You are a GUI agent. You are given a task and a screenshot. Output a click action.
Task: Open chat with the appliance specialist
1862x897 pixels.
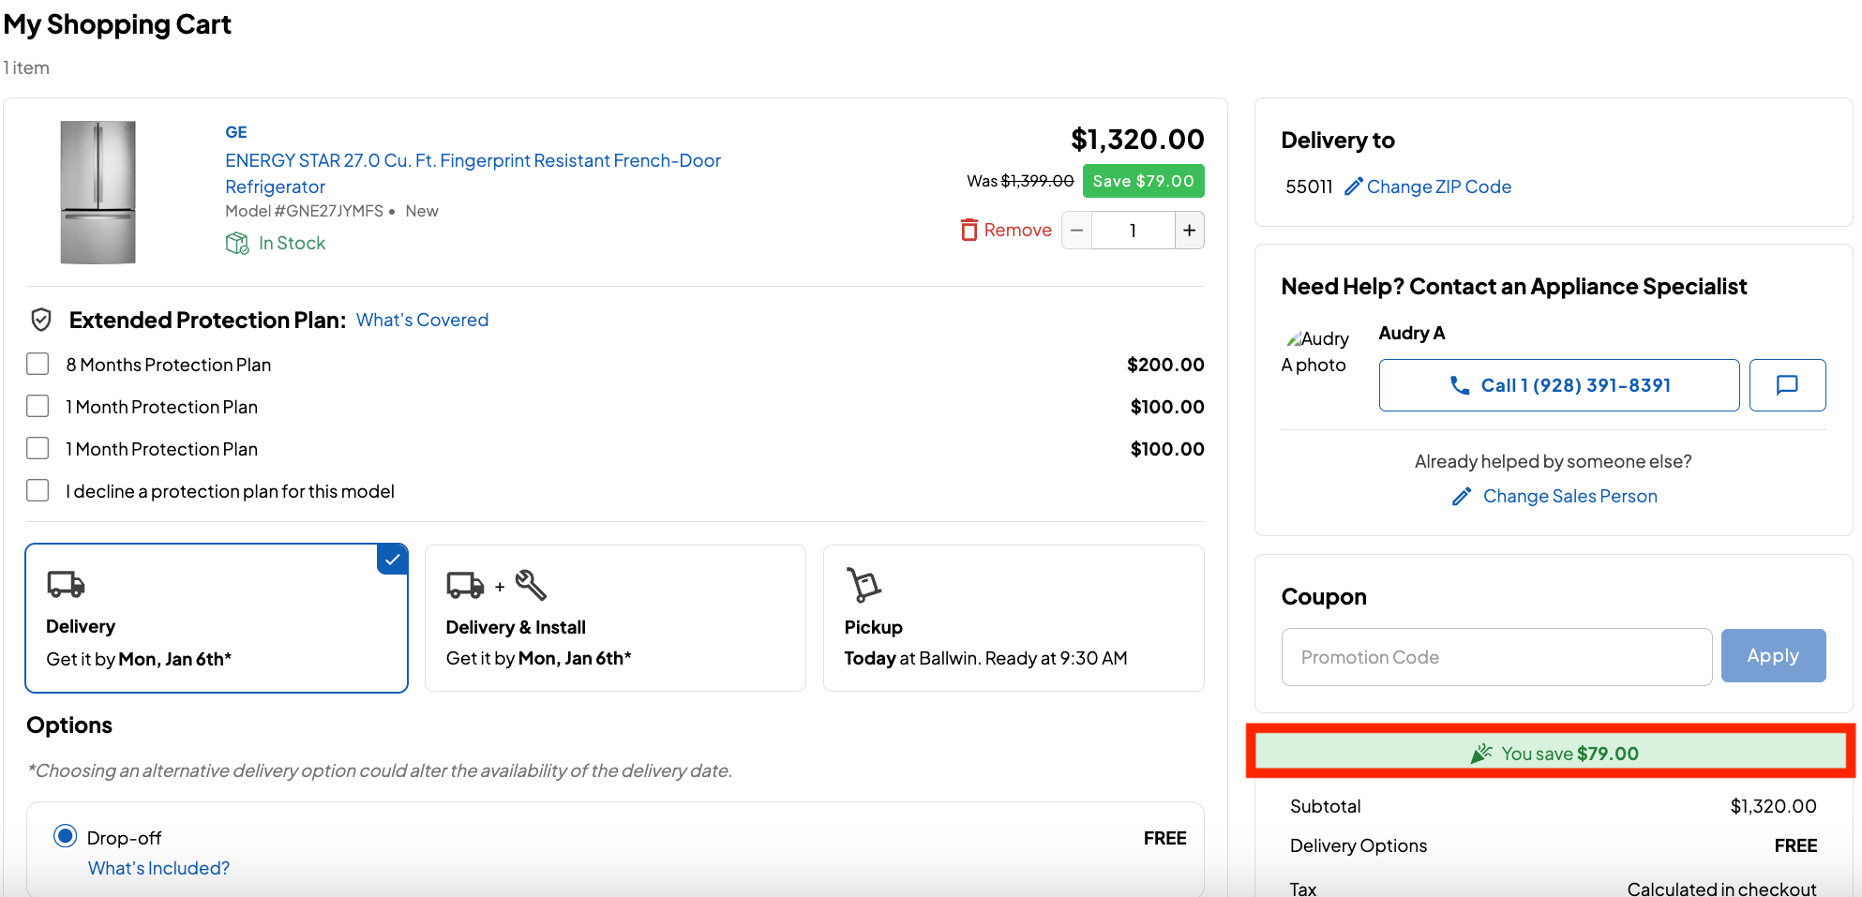coord(1787,385)
